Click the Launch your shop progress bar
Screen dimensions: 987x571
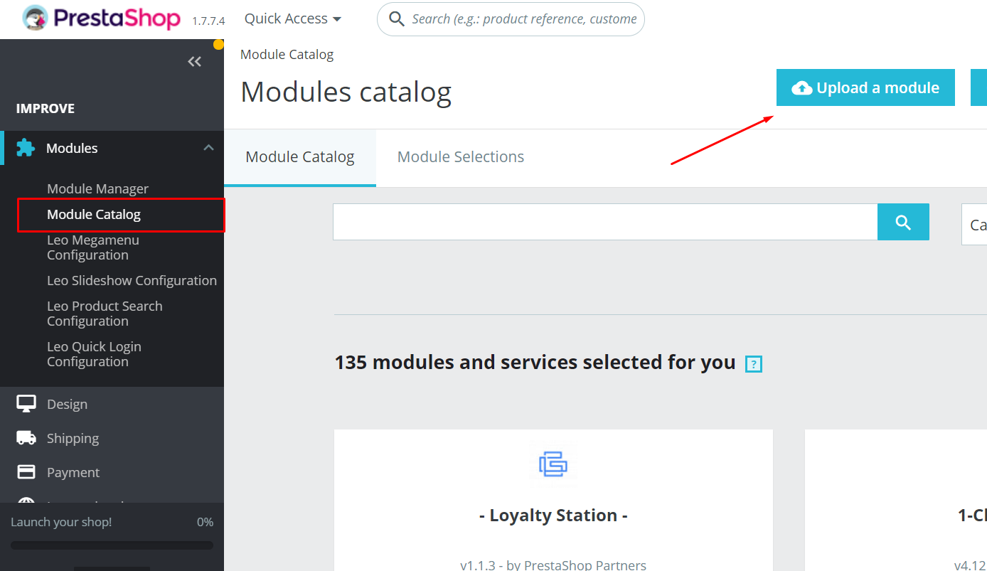[x=110, y=545]
